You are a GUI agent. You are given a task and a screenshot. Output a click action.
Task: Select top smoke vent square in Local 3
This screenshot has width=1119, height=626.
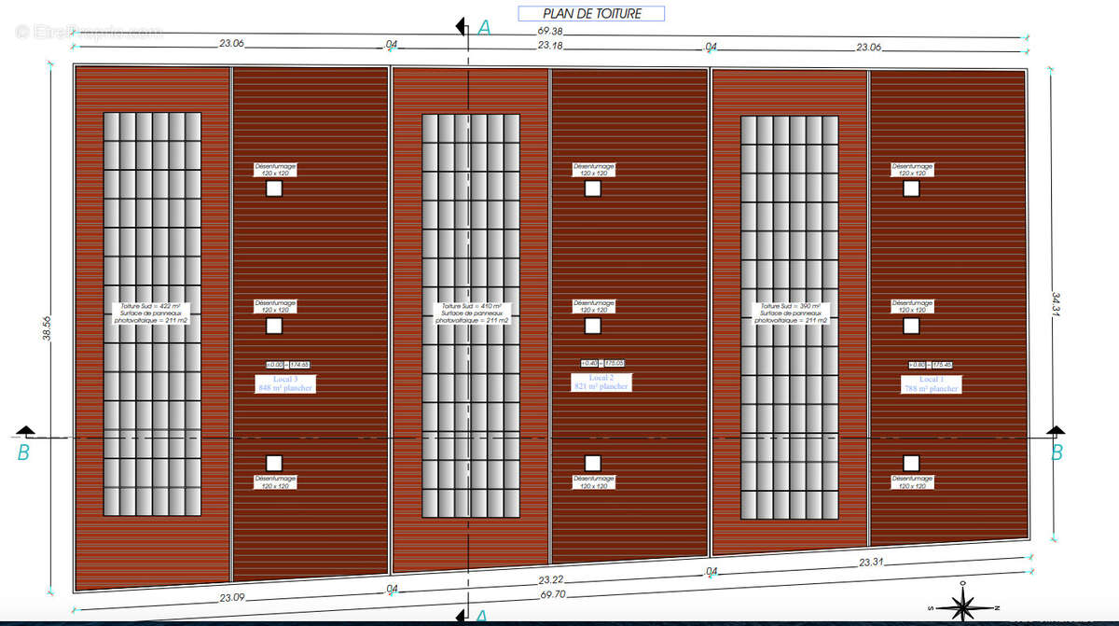(273, 189)
